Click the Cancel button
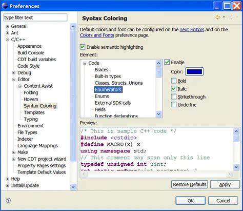 223,200
